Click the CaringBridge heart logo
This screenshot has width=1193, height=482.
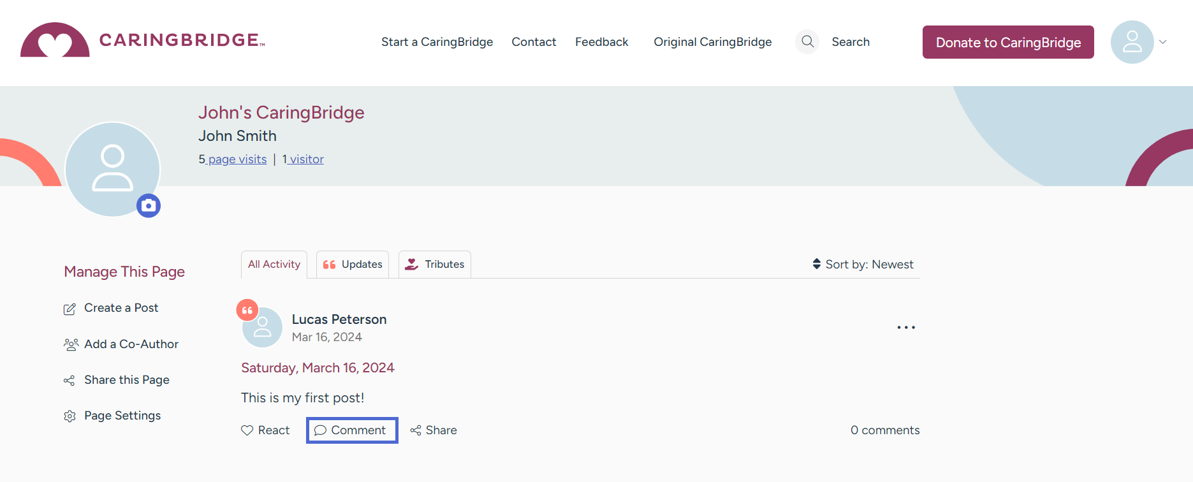pos(55,41)
